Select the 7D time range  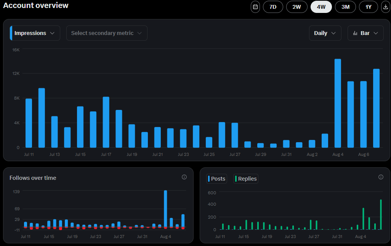pyautogui.click(x=273, y=7)
